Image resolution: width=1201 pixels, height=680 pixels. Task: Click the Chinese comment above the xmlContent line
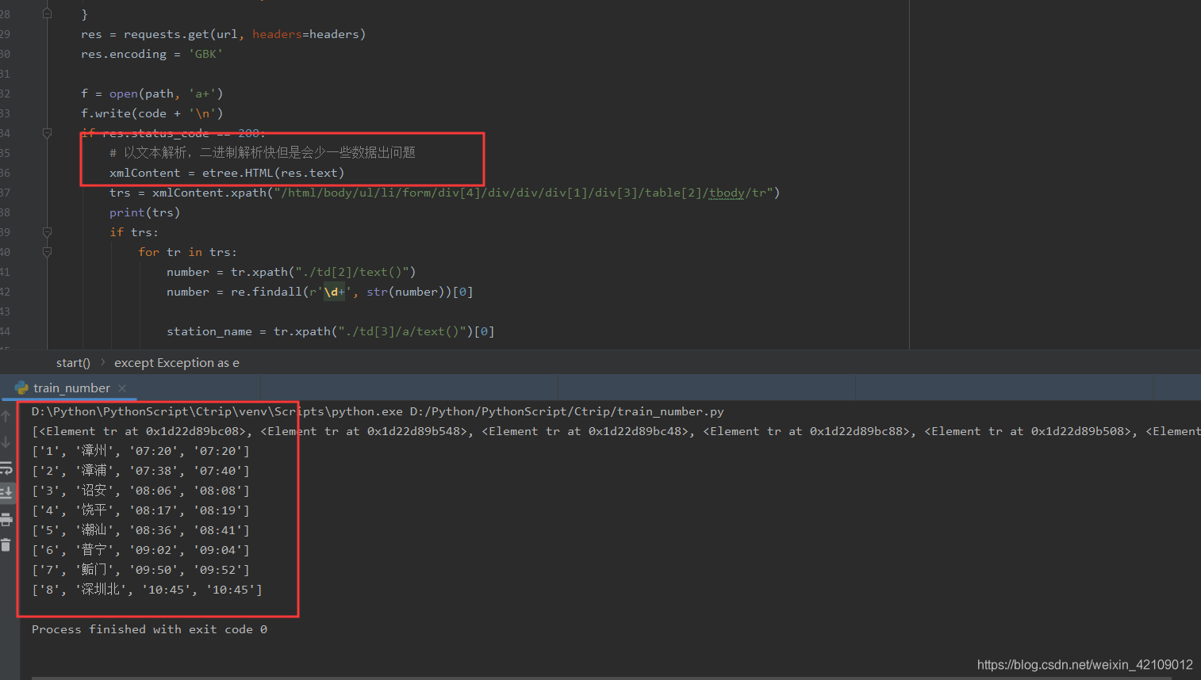263,152
